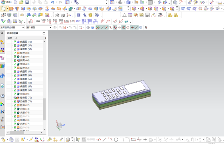
Task: Click the Rectangle sketch tool in bottom toolbar
Action: pyautogui.click(x=133, y=139)
